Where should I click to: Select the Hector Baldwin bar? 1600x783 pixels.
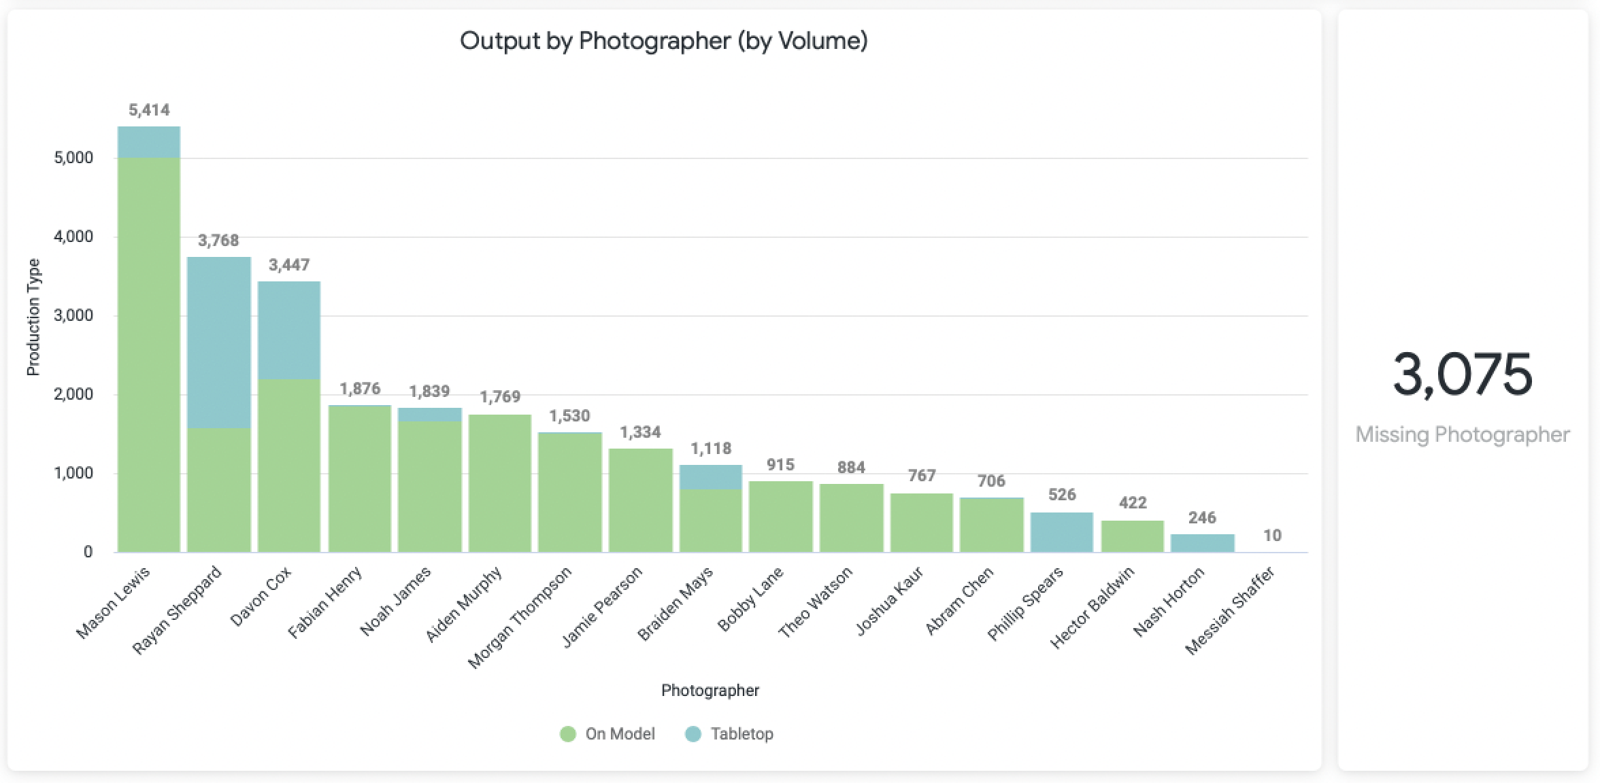coord(1133,536)
